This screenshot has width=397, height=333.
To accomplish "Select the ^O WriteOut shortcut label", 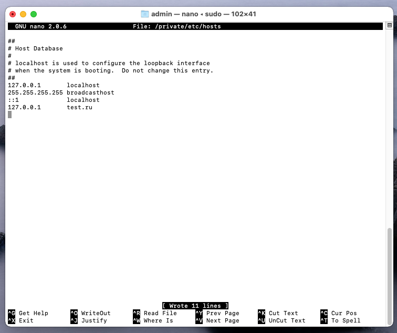I will 90,313.
